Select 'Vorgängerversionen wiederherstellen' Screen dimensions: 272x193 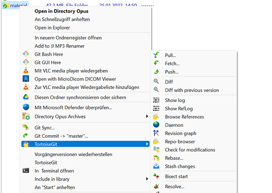tap(73, 154)
